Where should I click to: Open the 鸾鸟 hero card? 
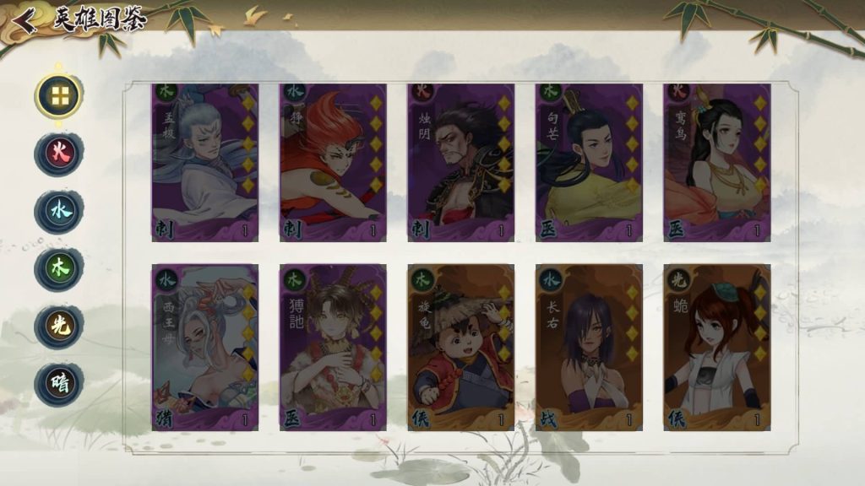(717, 163)
